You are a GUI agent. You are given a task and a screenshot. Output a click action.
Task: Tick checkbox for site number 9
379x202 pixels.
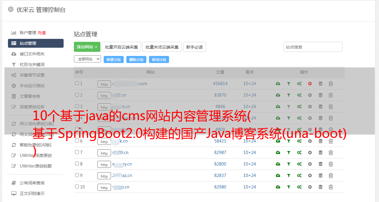[x=77, y=175]
